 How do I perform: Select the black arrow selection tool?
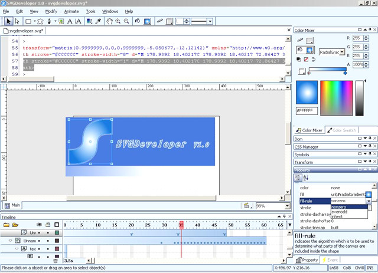(8, 21)
